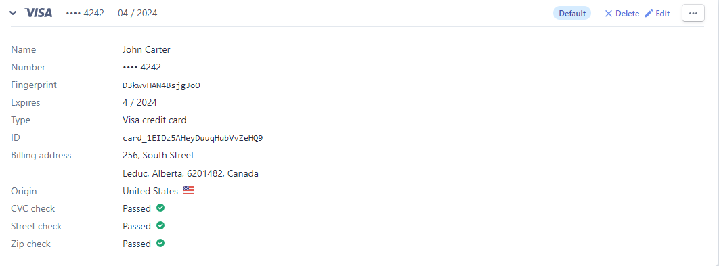Select the fingerprint value D3kwvHAN4BsjgJoO
This screenshot has height=266, width=719.
click(161, 85)
